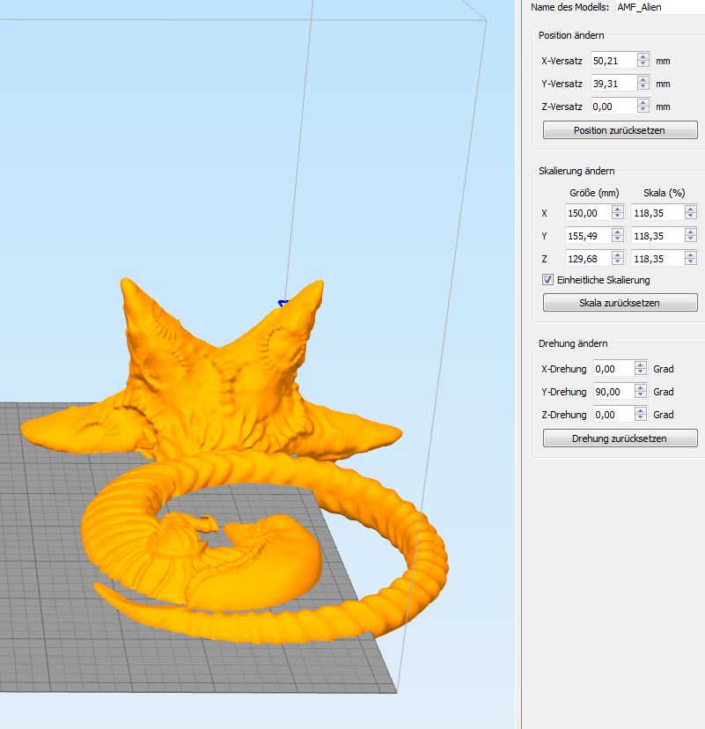This screenshot has height=729, width=705.
Task: Decrease X Skala percent with down arrow
Action: pos(691,217)
